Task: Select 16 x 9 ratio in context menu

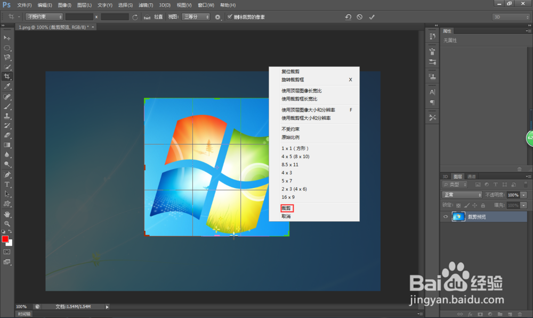Action: tap(288, 197)
